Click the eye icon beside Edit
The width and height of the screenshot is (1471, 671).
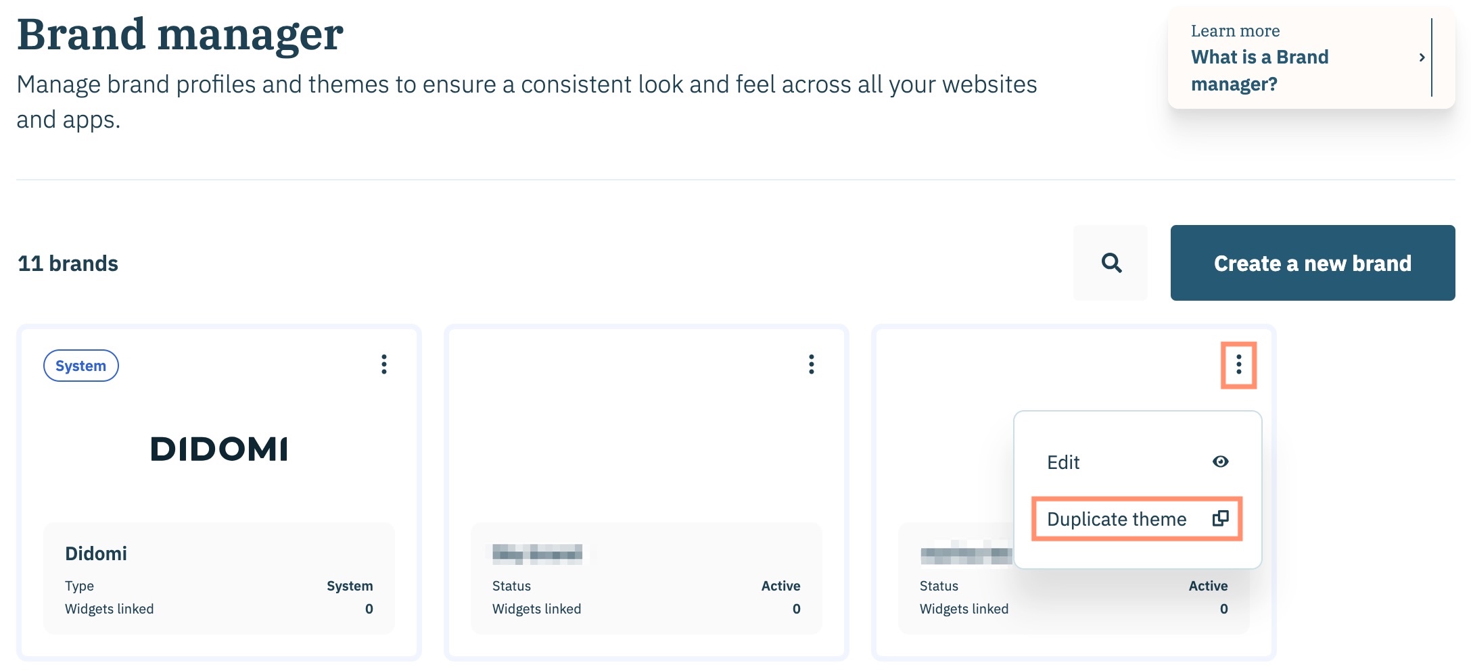(1220, 462)
